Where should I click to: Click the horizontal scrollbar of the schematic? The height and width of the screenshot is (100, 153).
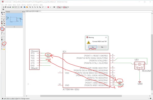tap(81, 96)
